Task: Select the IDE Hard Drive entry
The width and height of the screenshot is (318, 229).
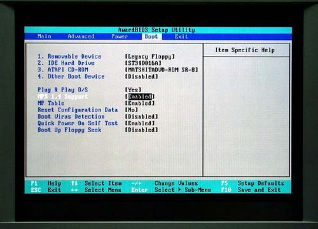Action: 66,63
